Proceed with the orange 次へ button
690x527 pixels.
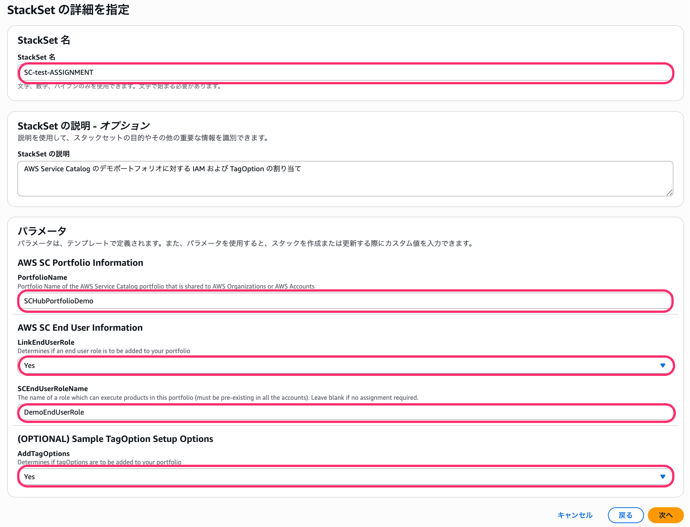tap(665, 515)
